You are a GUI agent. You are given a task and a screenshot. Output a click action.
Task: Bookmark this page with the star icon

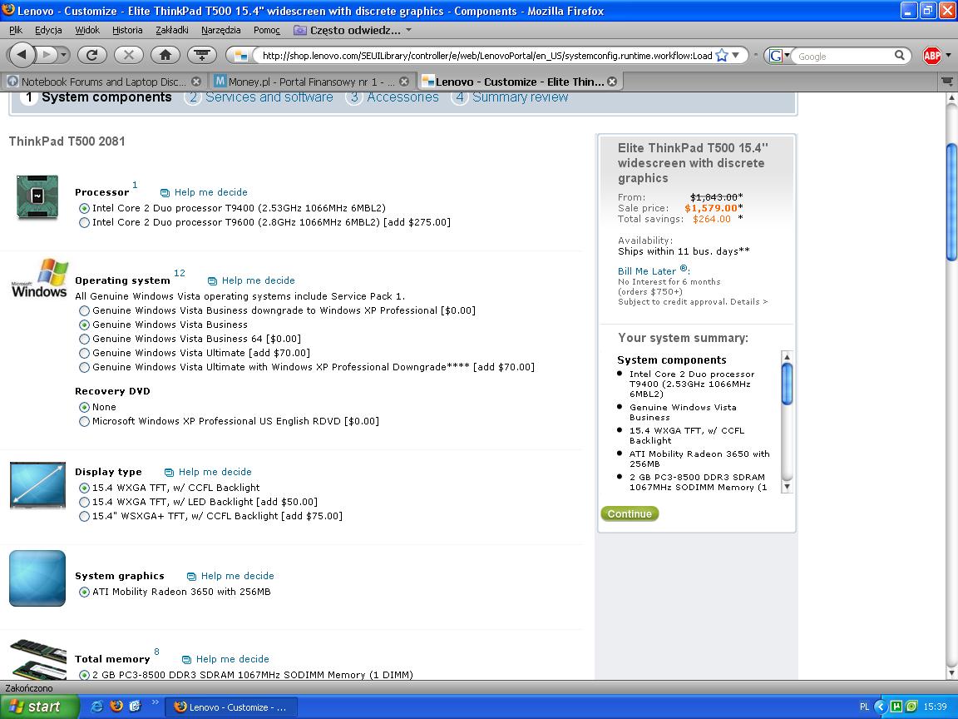point(722,56)
